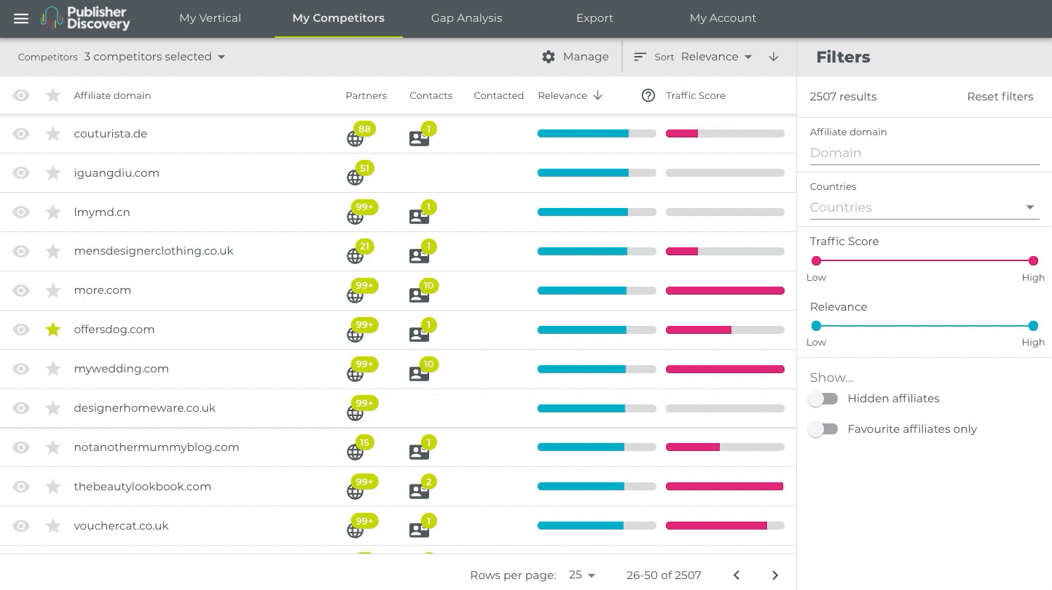Click Relevance slider Low handle
The image size is (1052, 590).
[816, 326]
